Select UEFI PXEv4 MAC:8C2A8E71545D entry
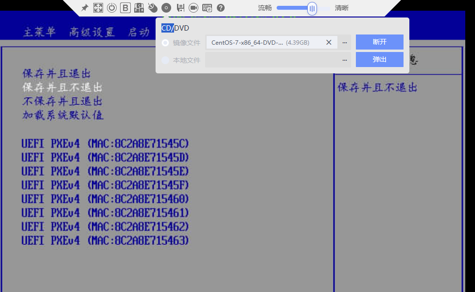This screenshot has height=292, width=475. pos(105,157)
